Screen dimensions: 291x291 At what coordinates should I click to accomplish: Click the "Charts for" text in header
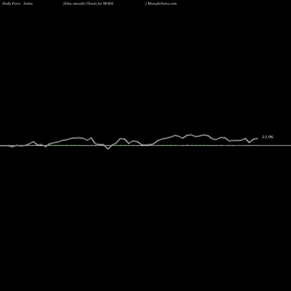tap(94, 3)
